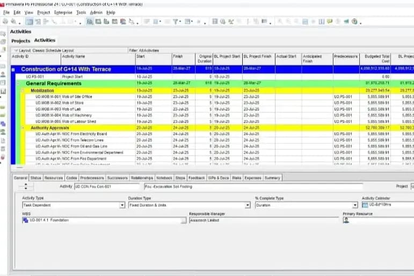
Task: Open the Activity Type dropdown arrow
Action: [x=122, y=205]
